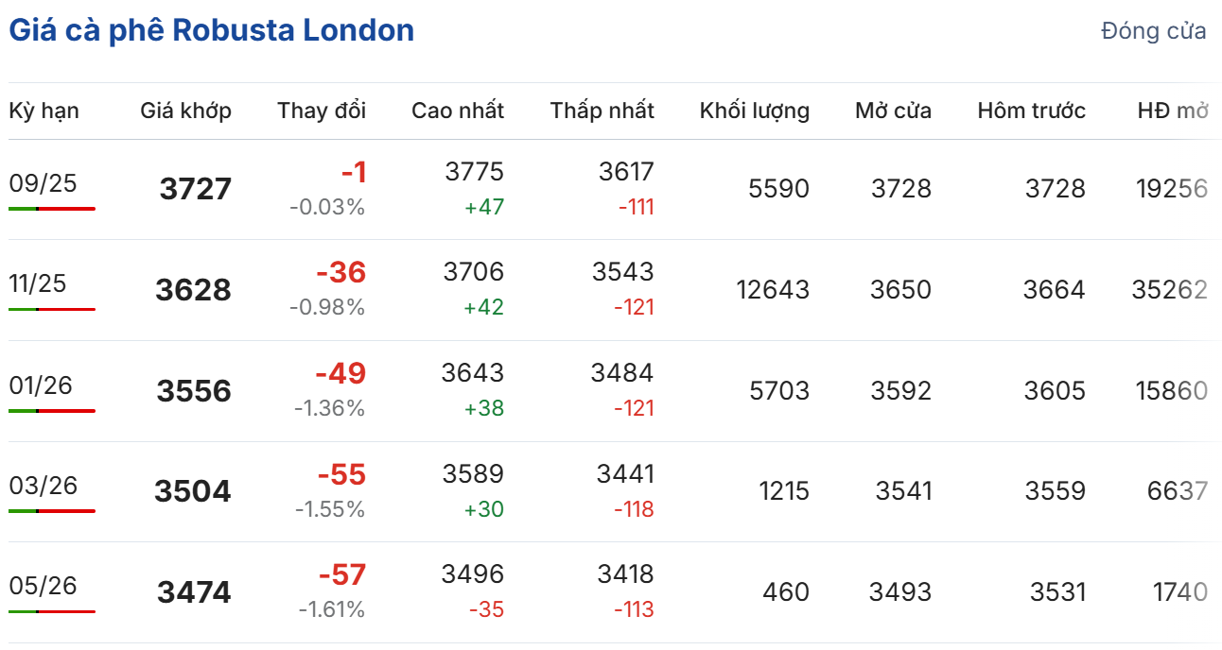Viewport: 1222px width, 650px height.
Task: Sort by the Giá khớp column header
Action: [x=185, y=111]
